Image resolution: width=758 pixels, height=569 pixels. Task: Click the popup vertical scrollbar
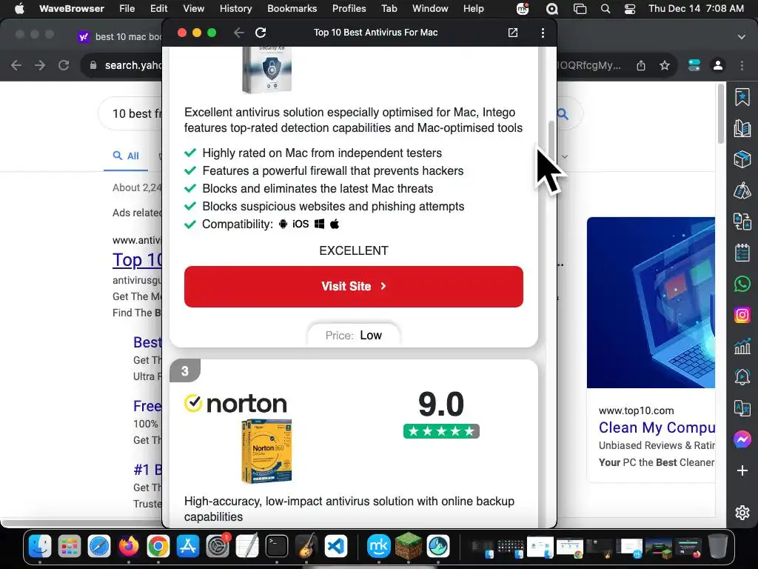pos(551,139)
